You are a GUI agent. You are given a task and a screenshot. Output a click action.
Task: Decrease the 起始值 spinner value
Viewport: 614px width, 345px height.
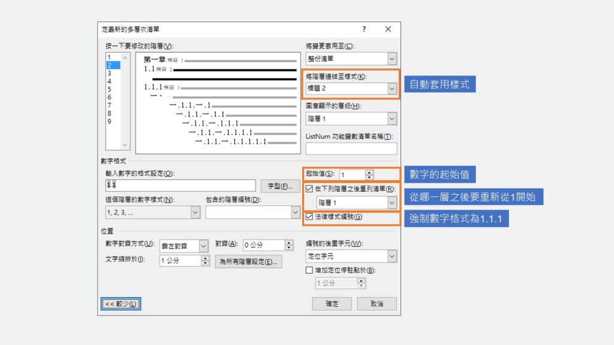coord(369,177)
